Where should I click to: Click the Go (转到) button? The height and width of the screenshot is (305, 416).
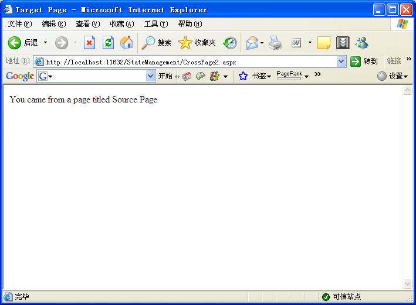coord(364,61)
